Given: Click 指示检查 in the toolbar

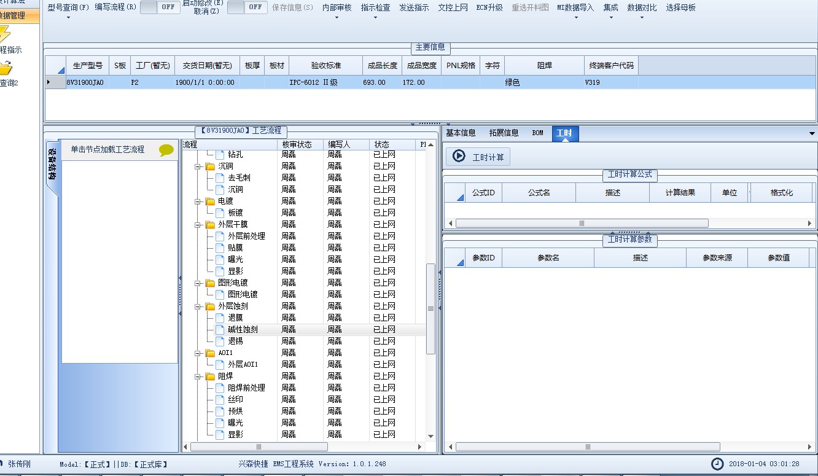Looking at the screenshot, I should pyautogui.click(x=375, y=8).
